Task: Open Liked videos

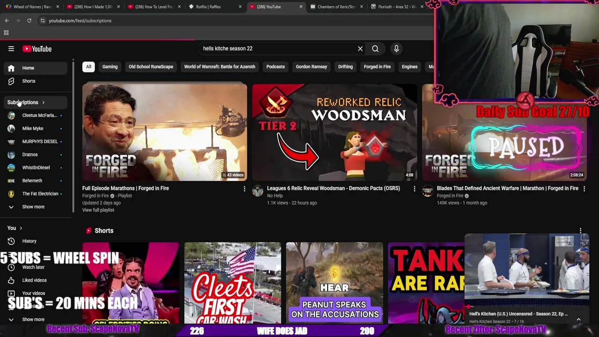Action: (36, 280)
